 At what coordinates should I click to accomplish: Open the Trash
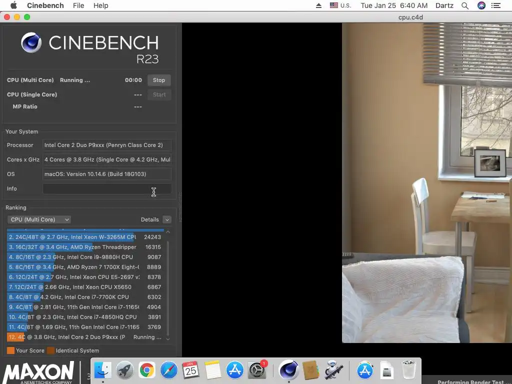coord(408,370)
